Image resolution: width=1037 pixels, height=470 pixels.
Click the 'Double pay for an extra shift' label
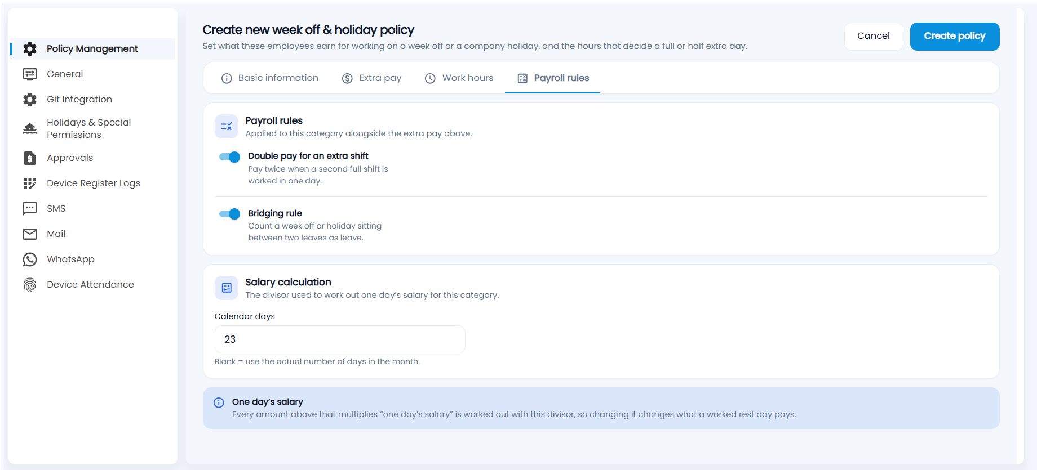pyautogui.click(x=308, y=156)
